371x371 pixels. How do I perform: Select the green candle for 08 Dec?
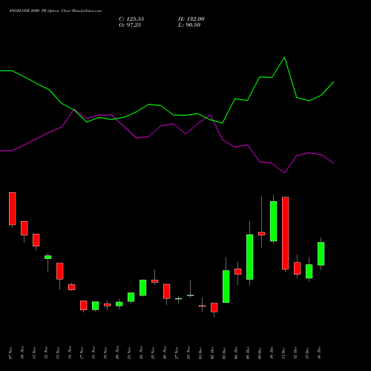[250, 257]
